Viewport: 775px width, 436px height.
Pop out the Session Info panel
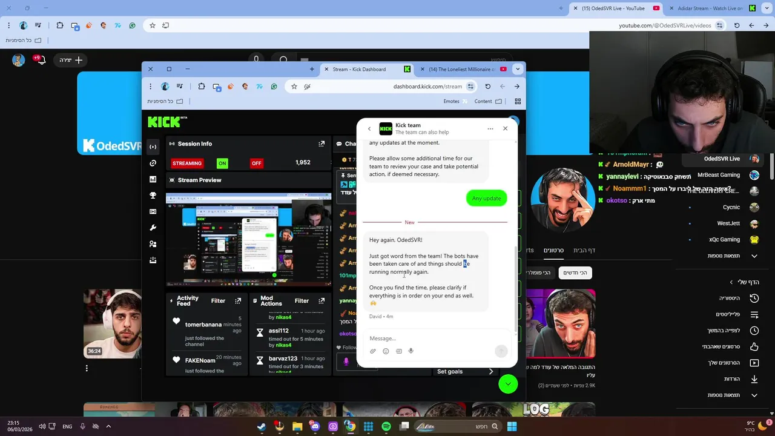coord(322,144)
